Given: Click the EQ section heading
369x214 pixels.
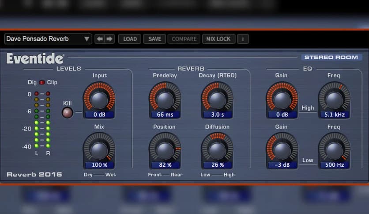Looking at the screenshot, I should tap(307, 69).
